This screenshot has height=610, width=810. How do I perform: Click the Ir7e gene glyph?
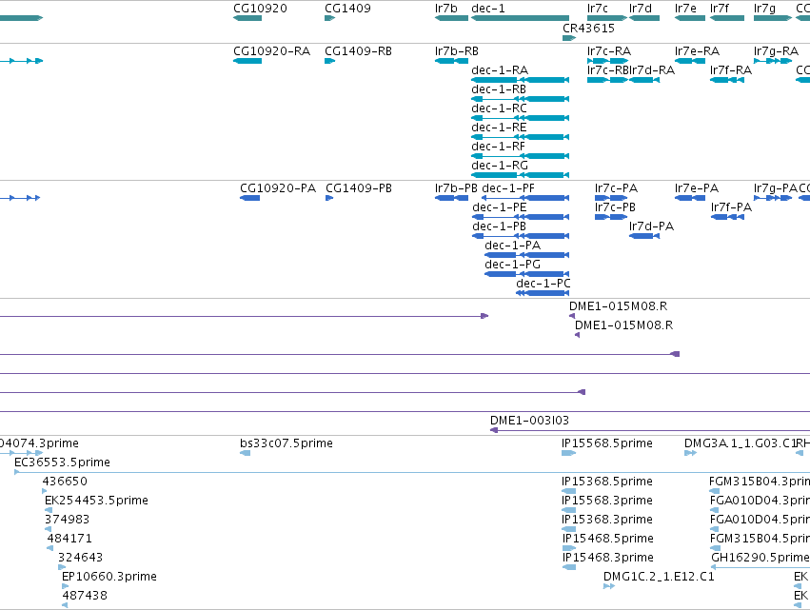coord(690,18)
